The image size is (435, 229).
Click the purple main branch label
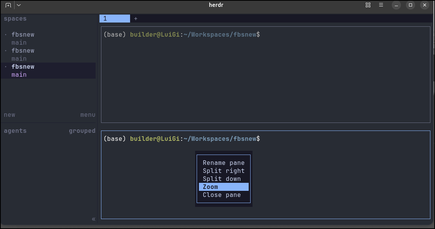click(x=19, y=75)
